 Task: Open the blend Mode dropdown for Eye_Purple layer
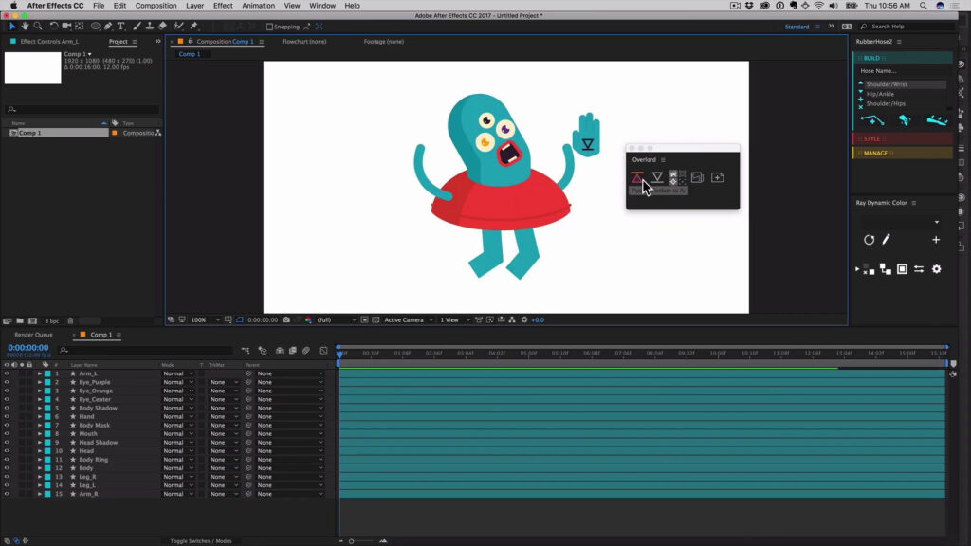pos(179,382)
